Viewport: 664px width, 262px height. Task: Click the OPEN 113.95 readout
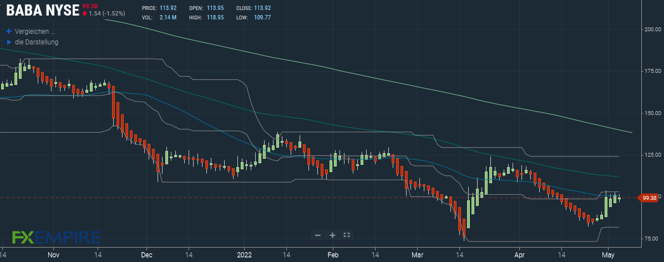(x=206, y=8)
